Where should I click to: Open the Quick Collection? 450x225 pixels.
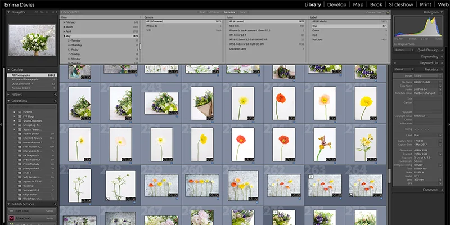(32, 84)
